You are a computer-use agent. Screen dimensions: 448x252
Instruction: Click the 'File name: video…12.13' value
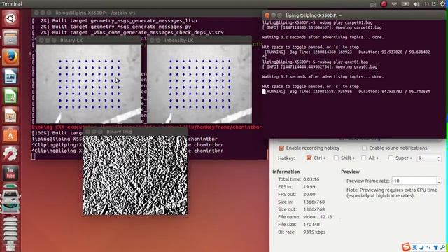(x=317, y=217)
